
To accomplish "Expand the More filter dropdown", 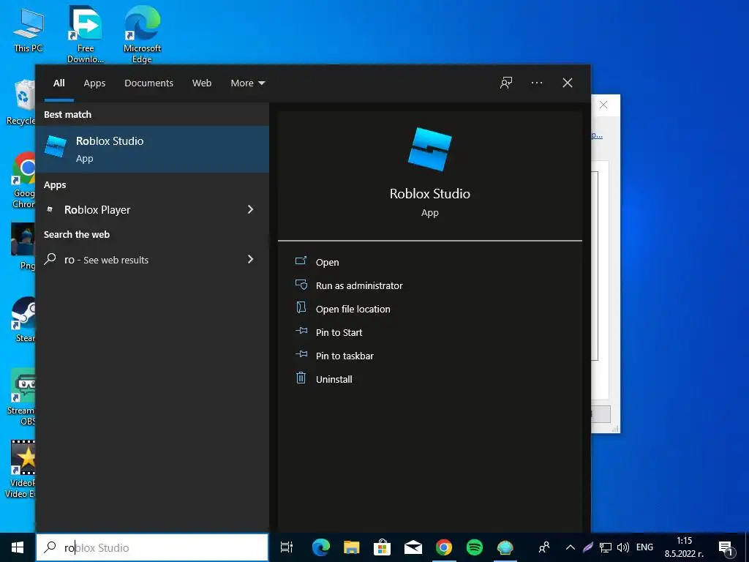I will pos(247,83).
